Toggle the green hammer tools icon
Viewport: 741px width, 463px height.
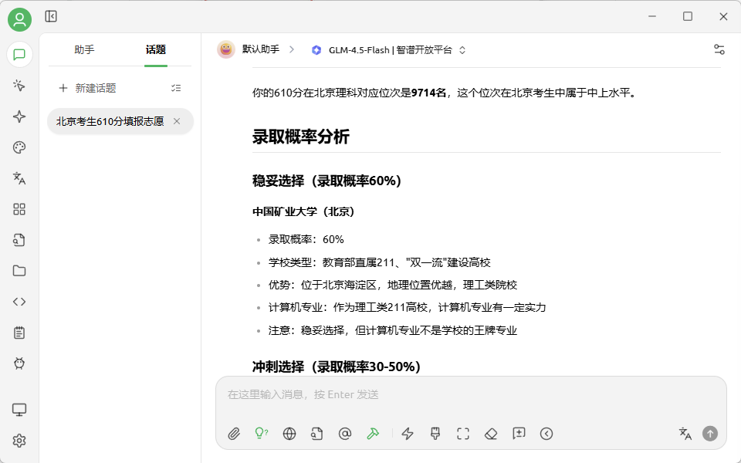(373, 433)
